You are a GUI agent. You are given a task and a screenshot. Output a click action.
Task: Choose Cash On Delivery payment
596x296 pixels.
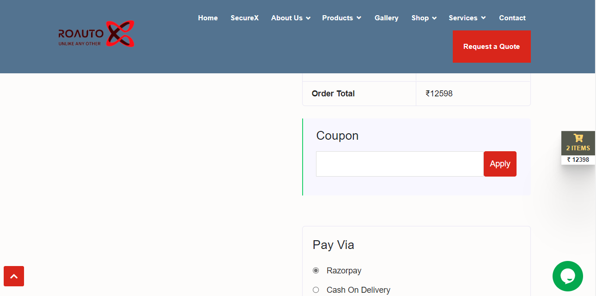316,290
